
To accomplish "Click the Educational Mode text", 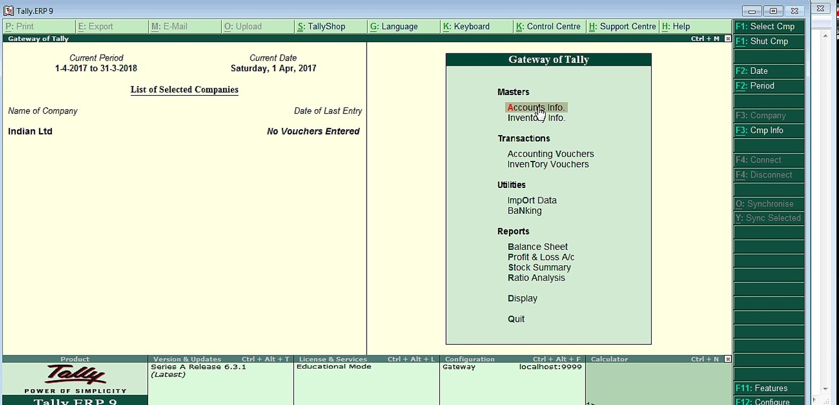I will coord(334,367).
